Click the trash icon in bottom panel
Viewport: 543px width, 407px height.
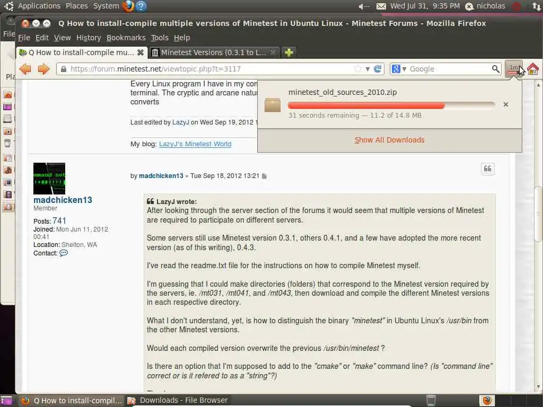click(x=431, y=400)
